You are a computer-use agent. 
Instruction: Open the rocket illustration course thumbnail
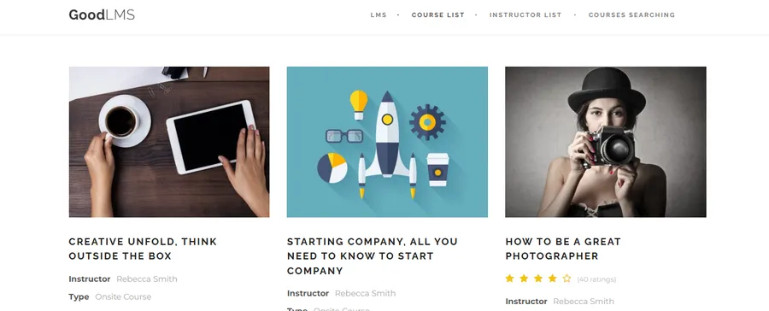[387, 142]
